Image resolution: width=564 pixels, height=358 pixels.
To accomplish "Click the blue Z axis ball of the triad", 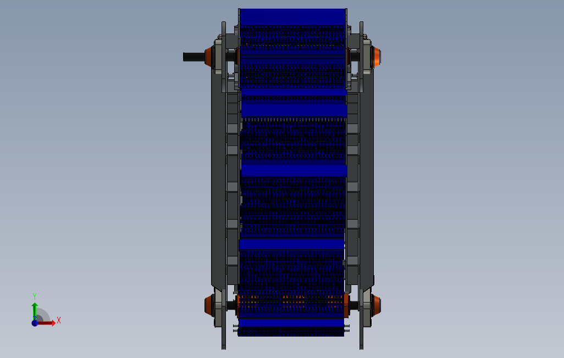I will (35, 323).
